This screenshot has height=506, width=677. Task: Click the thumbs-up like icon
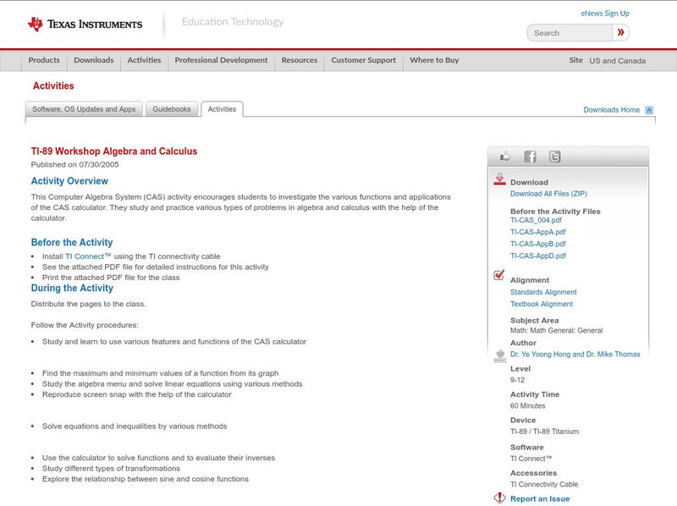pyautogui.click(x=504, y=157)
